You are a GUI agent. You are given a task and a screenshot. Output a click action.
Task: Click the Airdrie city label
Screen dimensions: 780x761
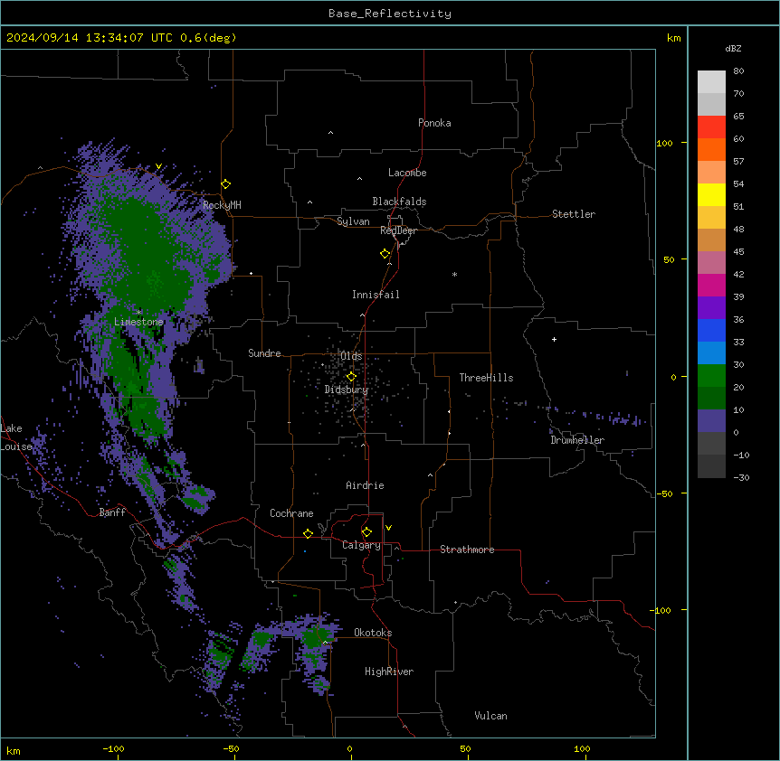click(x=366, y=485)
